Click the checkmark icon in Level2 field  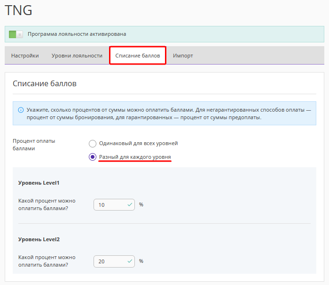pos(130,261)
